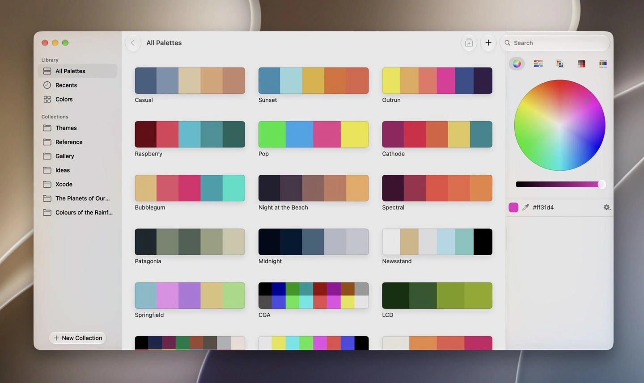
Task: Open Recents in the sidebar
Action: click(x=77, y=85)
